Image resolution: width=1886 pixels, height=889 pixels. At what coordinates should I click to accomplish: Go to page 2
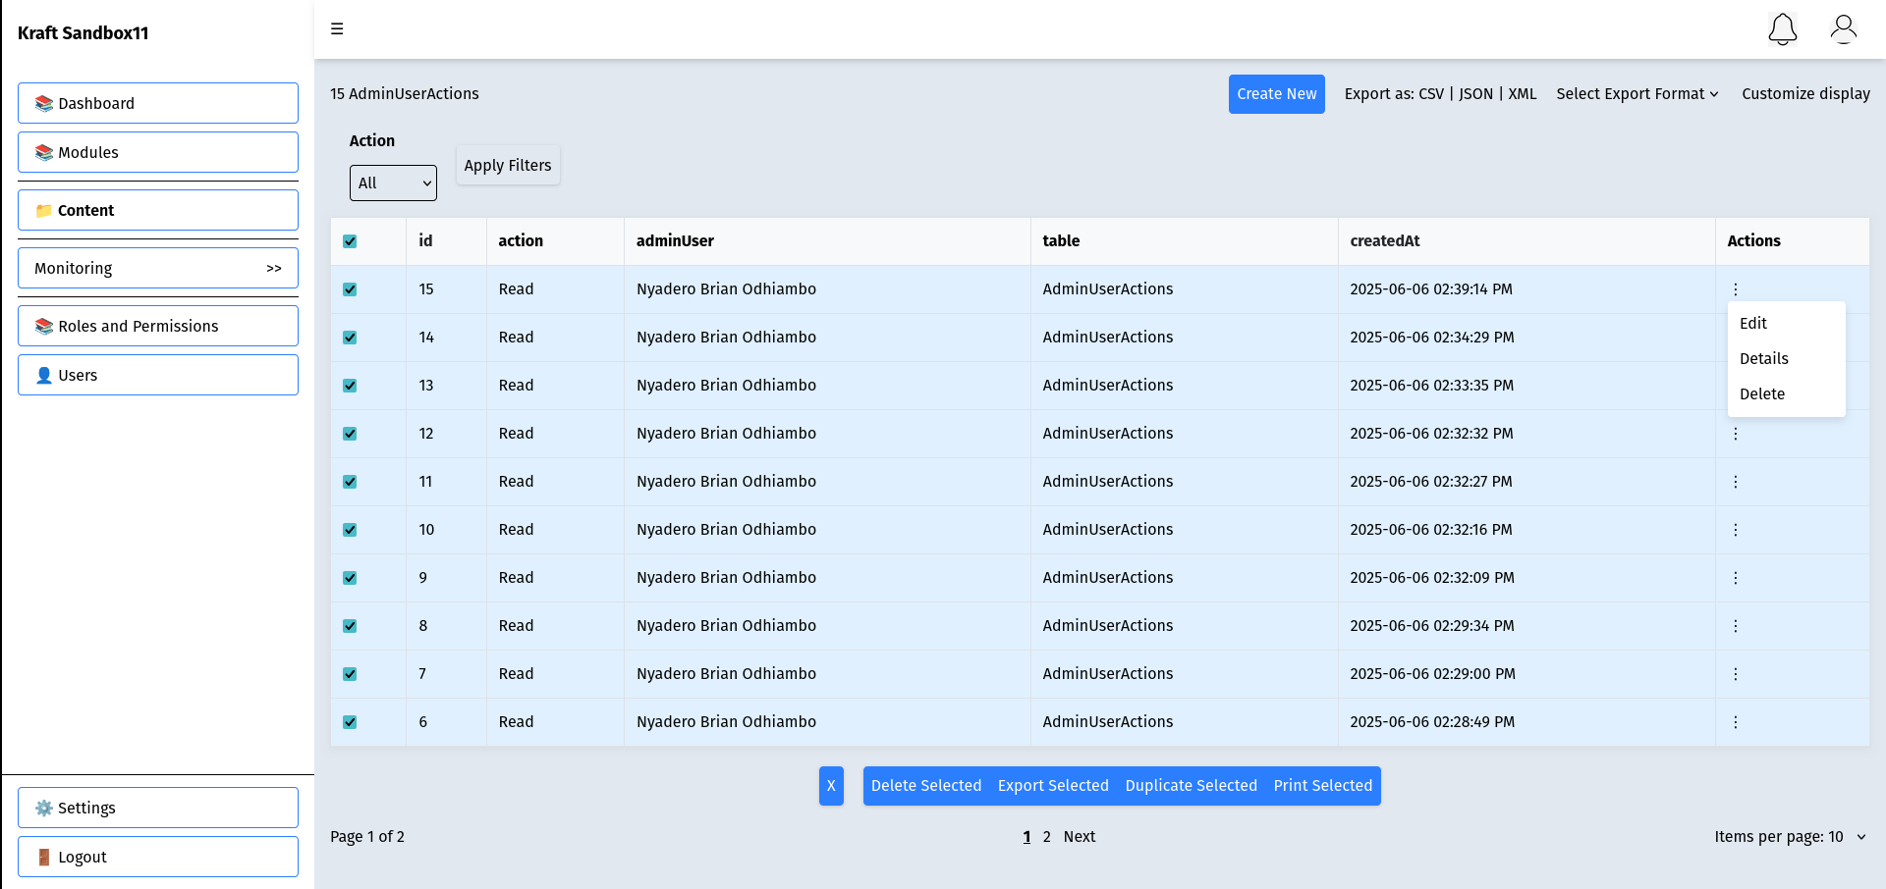[x=1047, y=836]
